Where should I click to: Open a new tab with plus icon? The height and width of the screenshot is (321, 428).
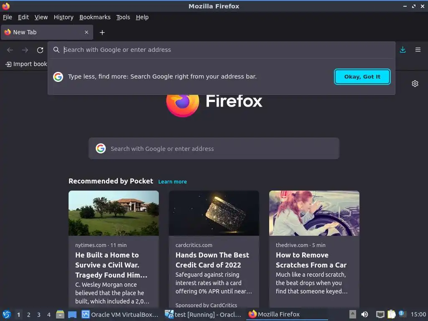pyautogui.click(x=102, y=33)
